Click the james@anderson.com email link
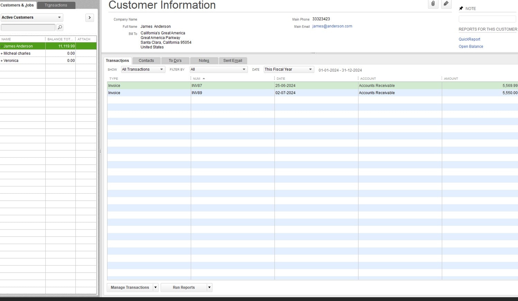Viewport: 518px width, 301px height. click(x=332, y=26)
